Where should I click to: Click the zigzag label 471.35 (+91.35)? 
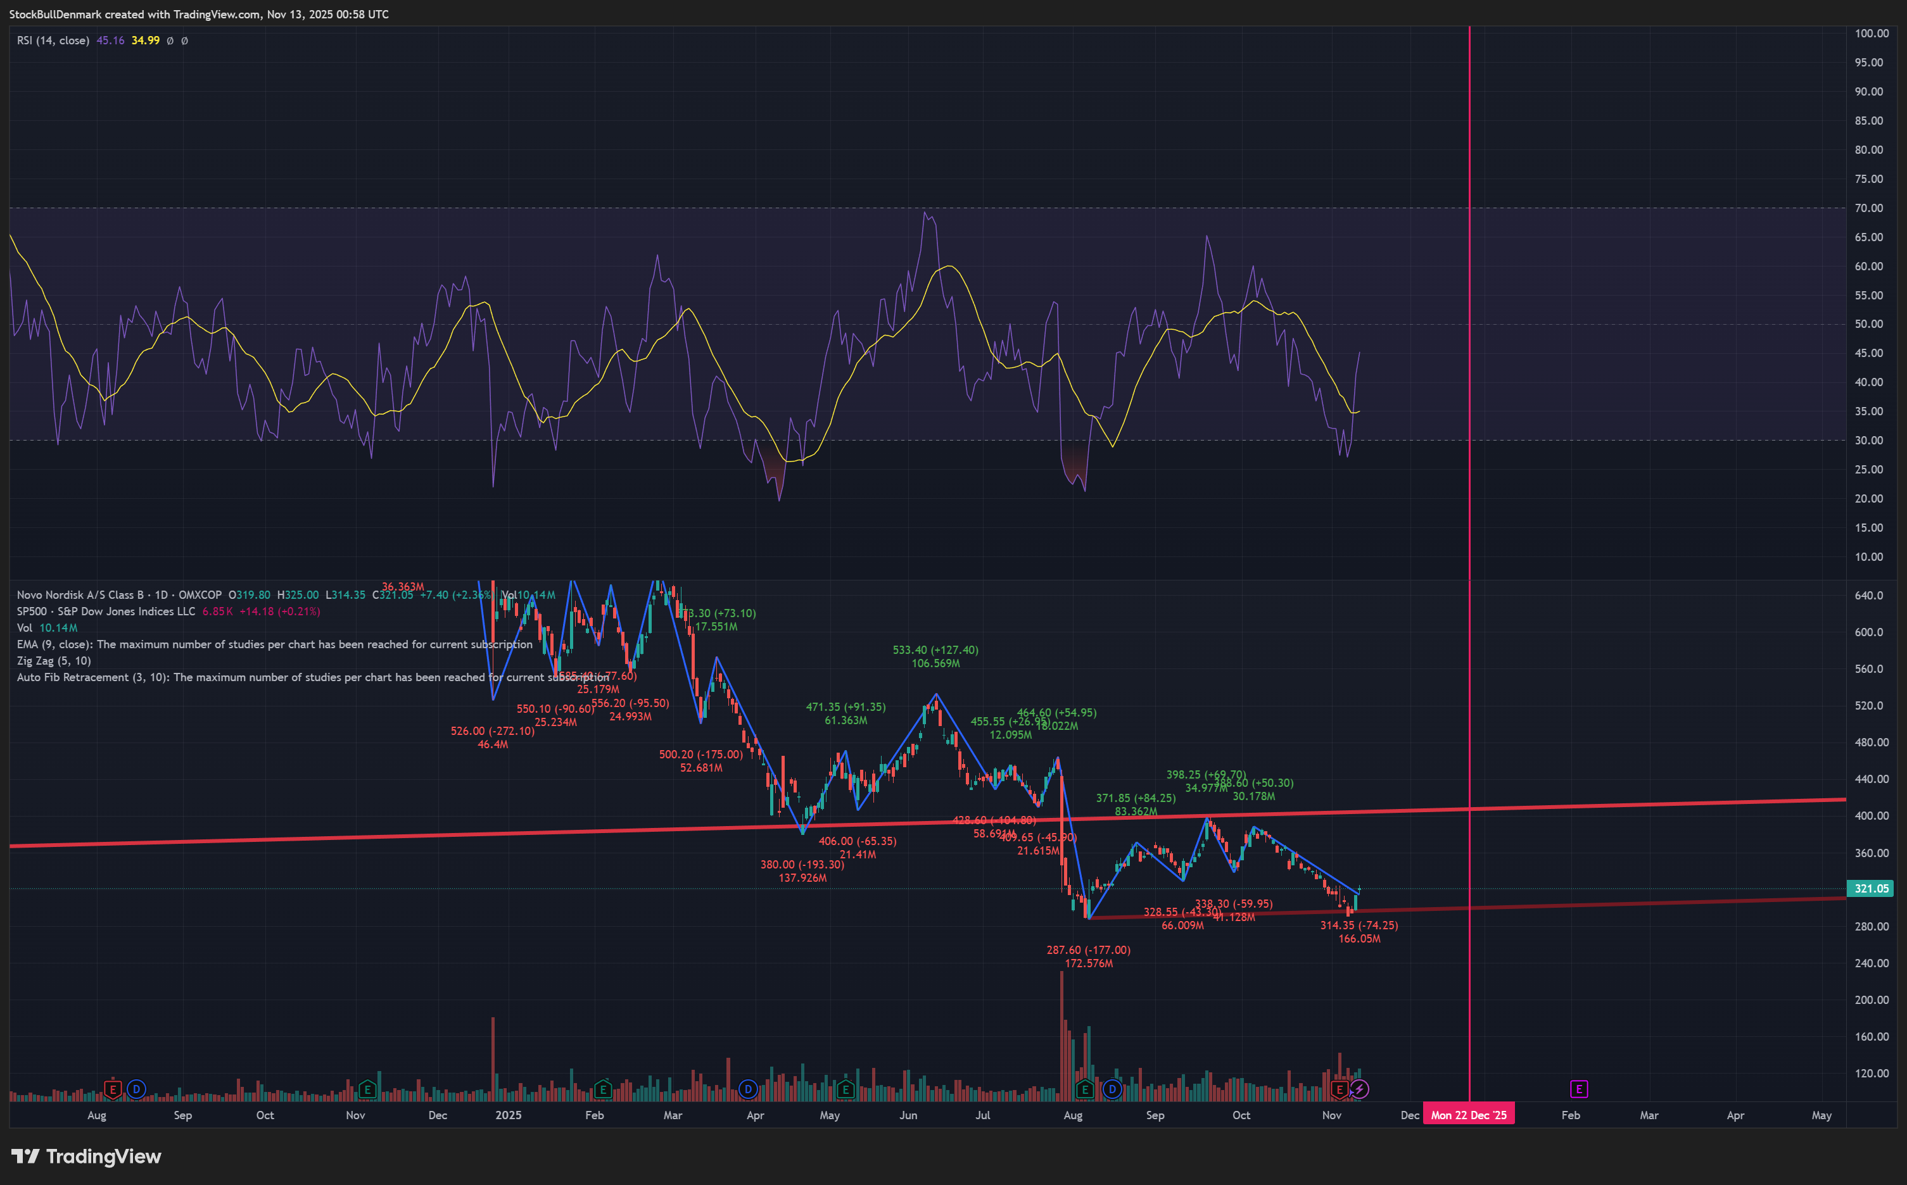tap(846, 707)
